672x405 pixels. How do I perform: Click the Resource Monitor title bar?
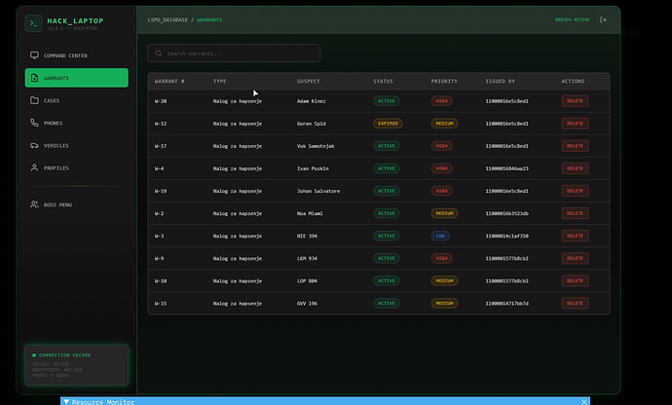[x=325, y=401]
